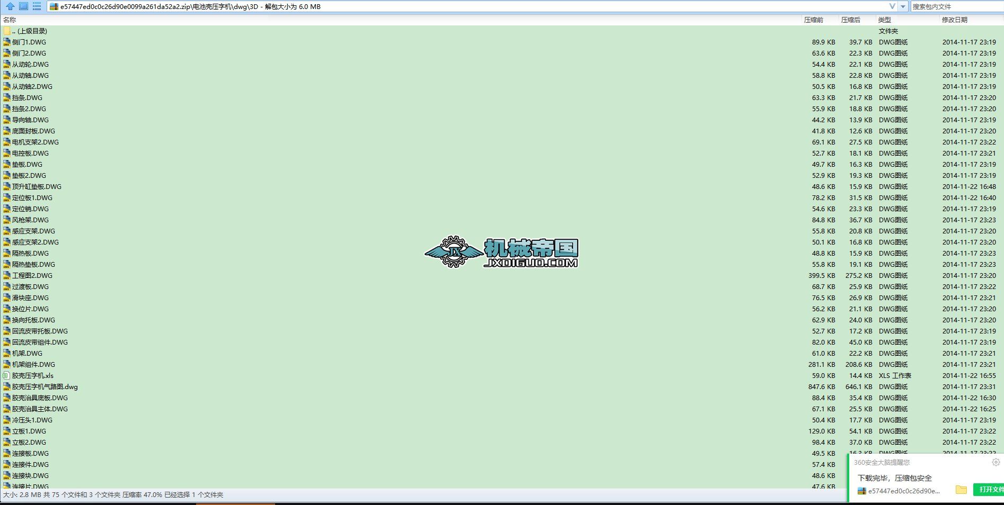Select the 底面封板.DWG file icon

point(6,131)
